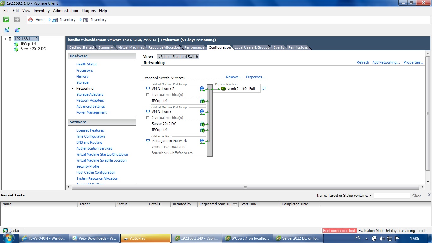Switch to the Summary tab
Viewport: 432px width, 243px height.
105,47
